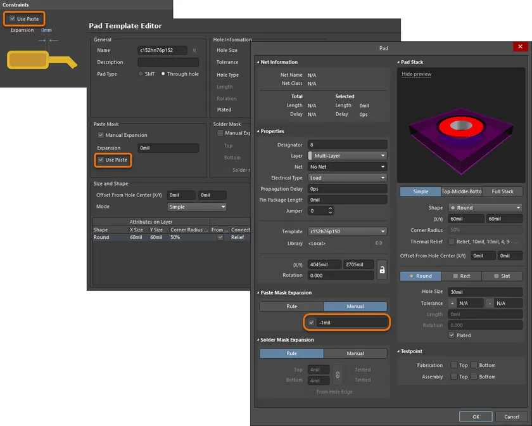Click the Designator input field
Image resolution: width=532 pixels, height=426 pixels.
[348, 145]
